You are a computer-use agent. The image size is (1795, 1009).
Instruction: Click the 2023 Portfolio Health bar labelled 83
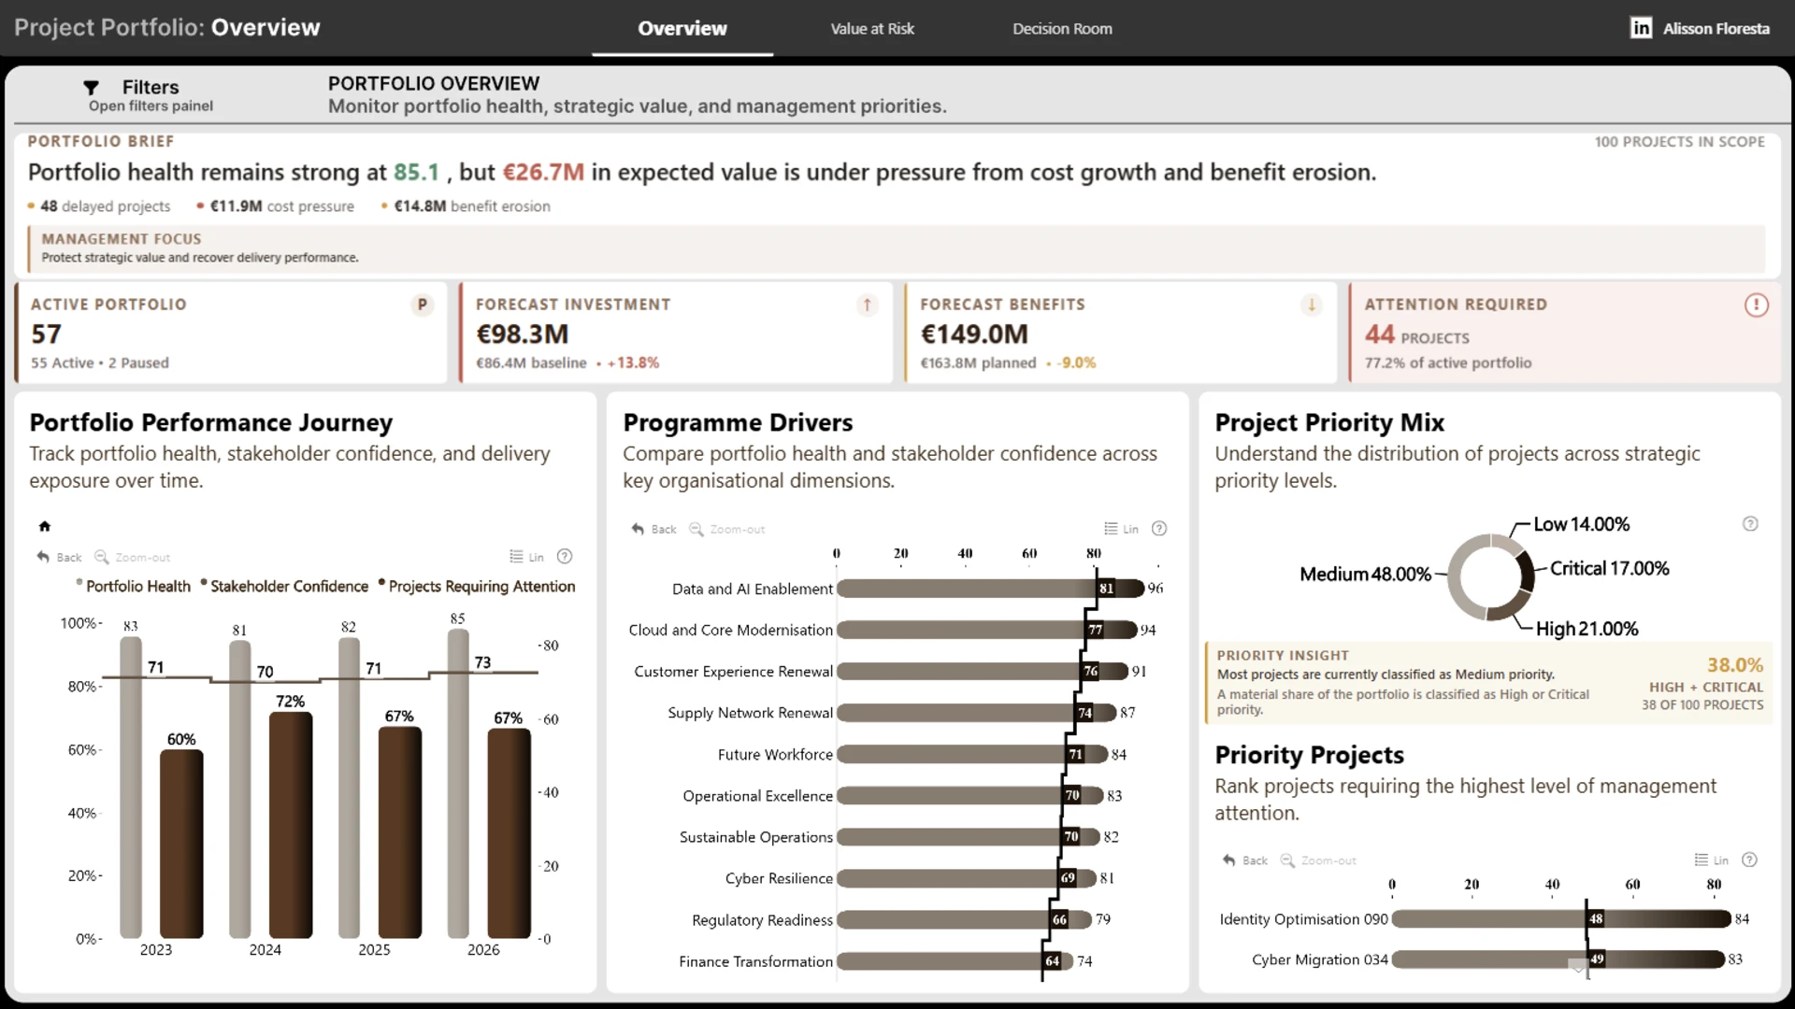pyautogui.click(x=131, y=788)
